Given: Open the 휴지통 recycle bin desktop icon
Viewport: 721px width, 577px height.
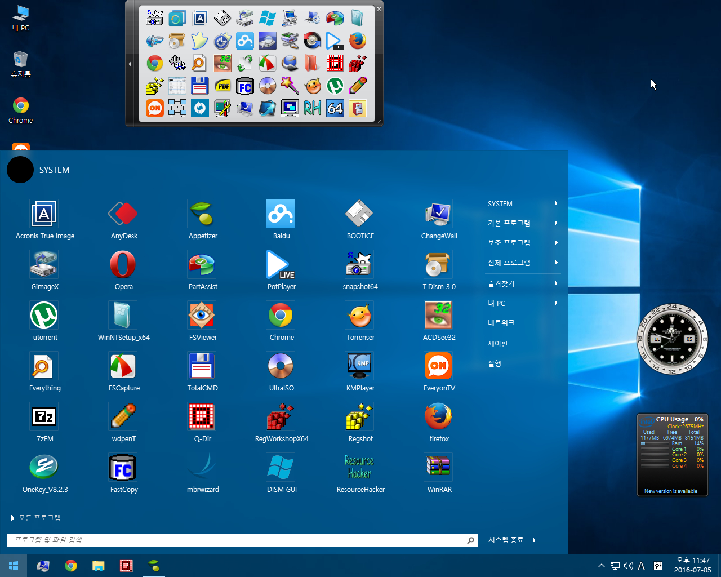Looking at the screenshot, I should (21, 64).
